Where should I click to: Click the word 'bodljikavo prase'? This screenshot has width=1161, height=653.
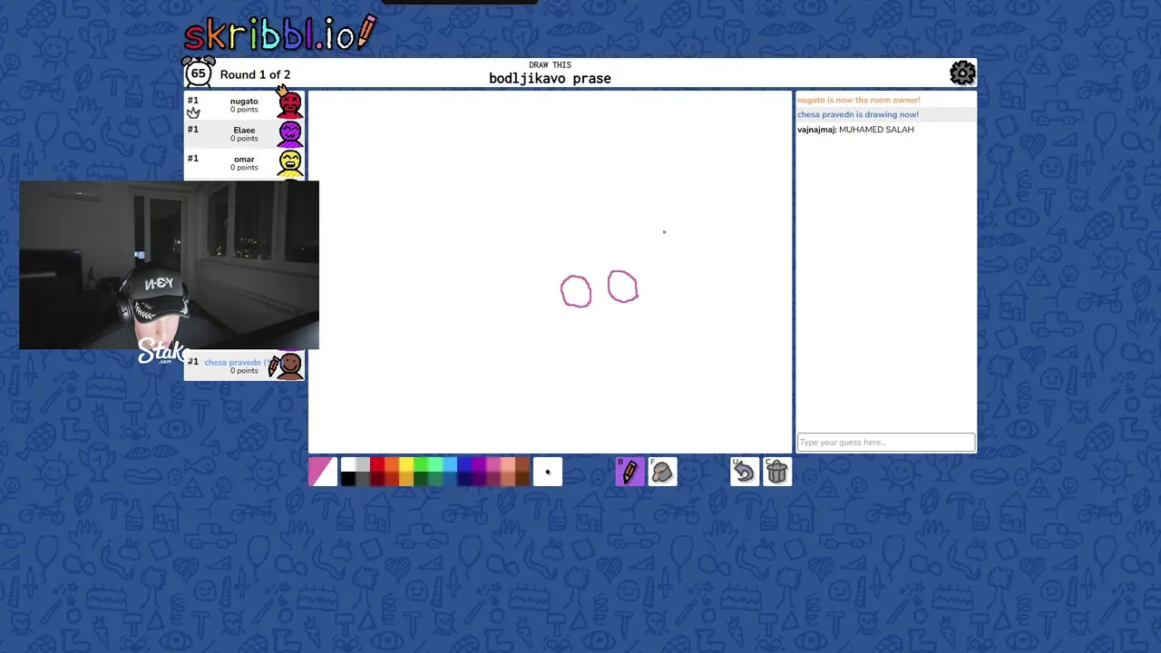point(550,79)
